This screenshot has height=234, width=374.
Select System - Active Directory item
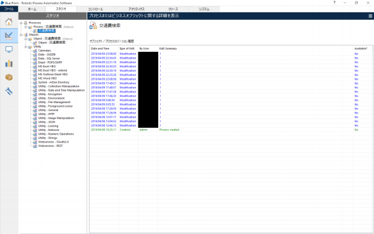[x=54, y=83]
